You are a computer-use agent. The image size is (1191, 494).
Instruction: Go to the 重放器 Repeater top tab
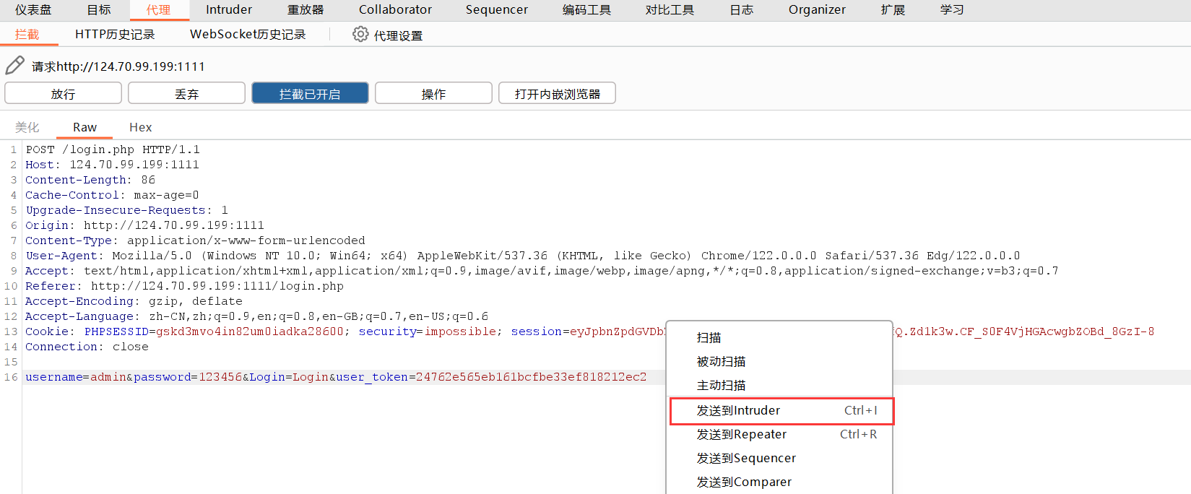coord(306,10)
